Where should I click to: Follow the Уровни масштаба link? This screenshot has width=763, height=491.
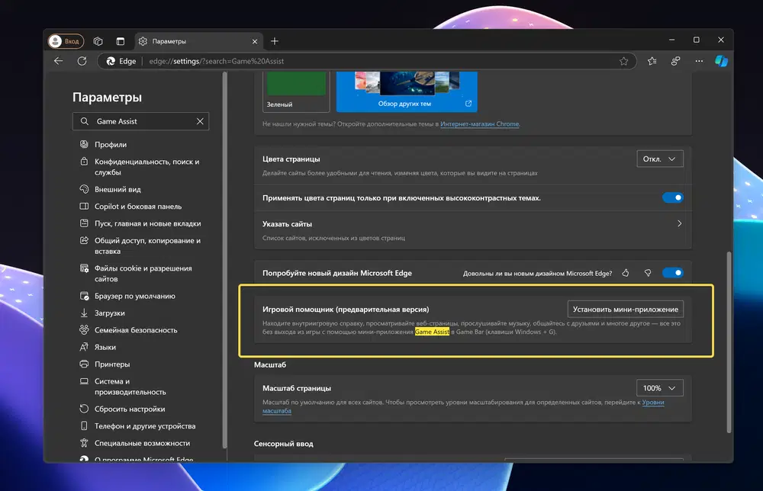[x=653, y=402]
